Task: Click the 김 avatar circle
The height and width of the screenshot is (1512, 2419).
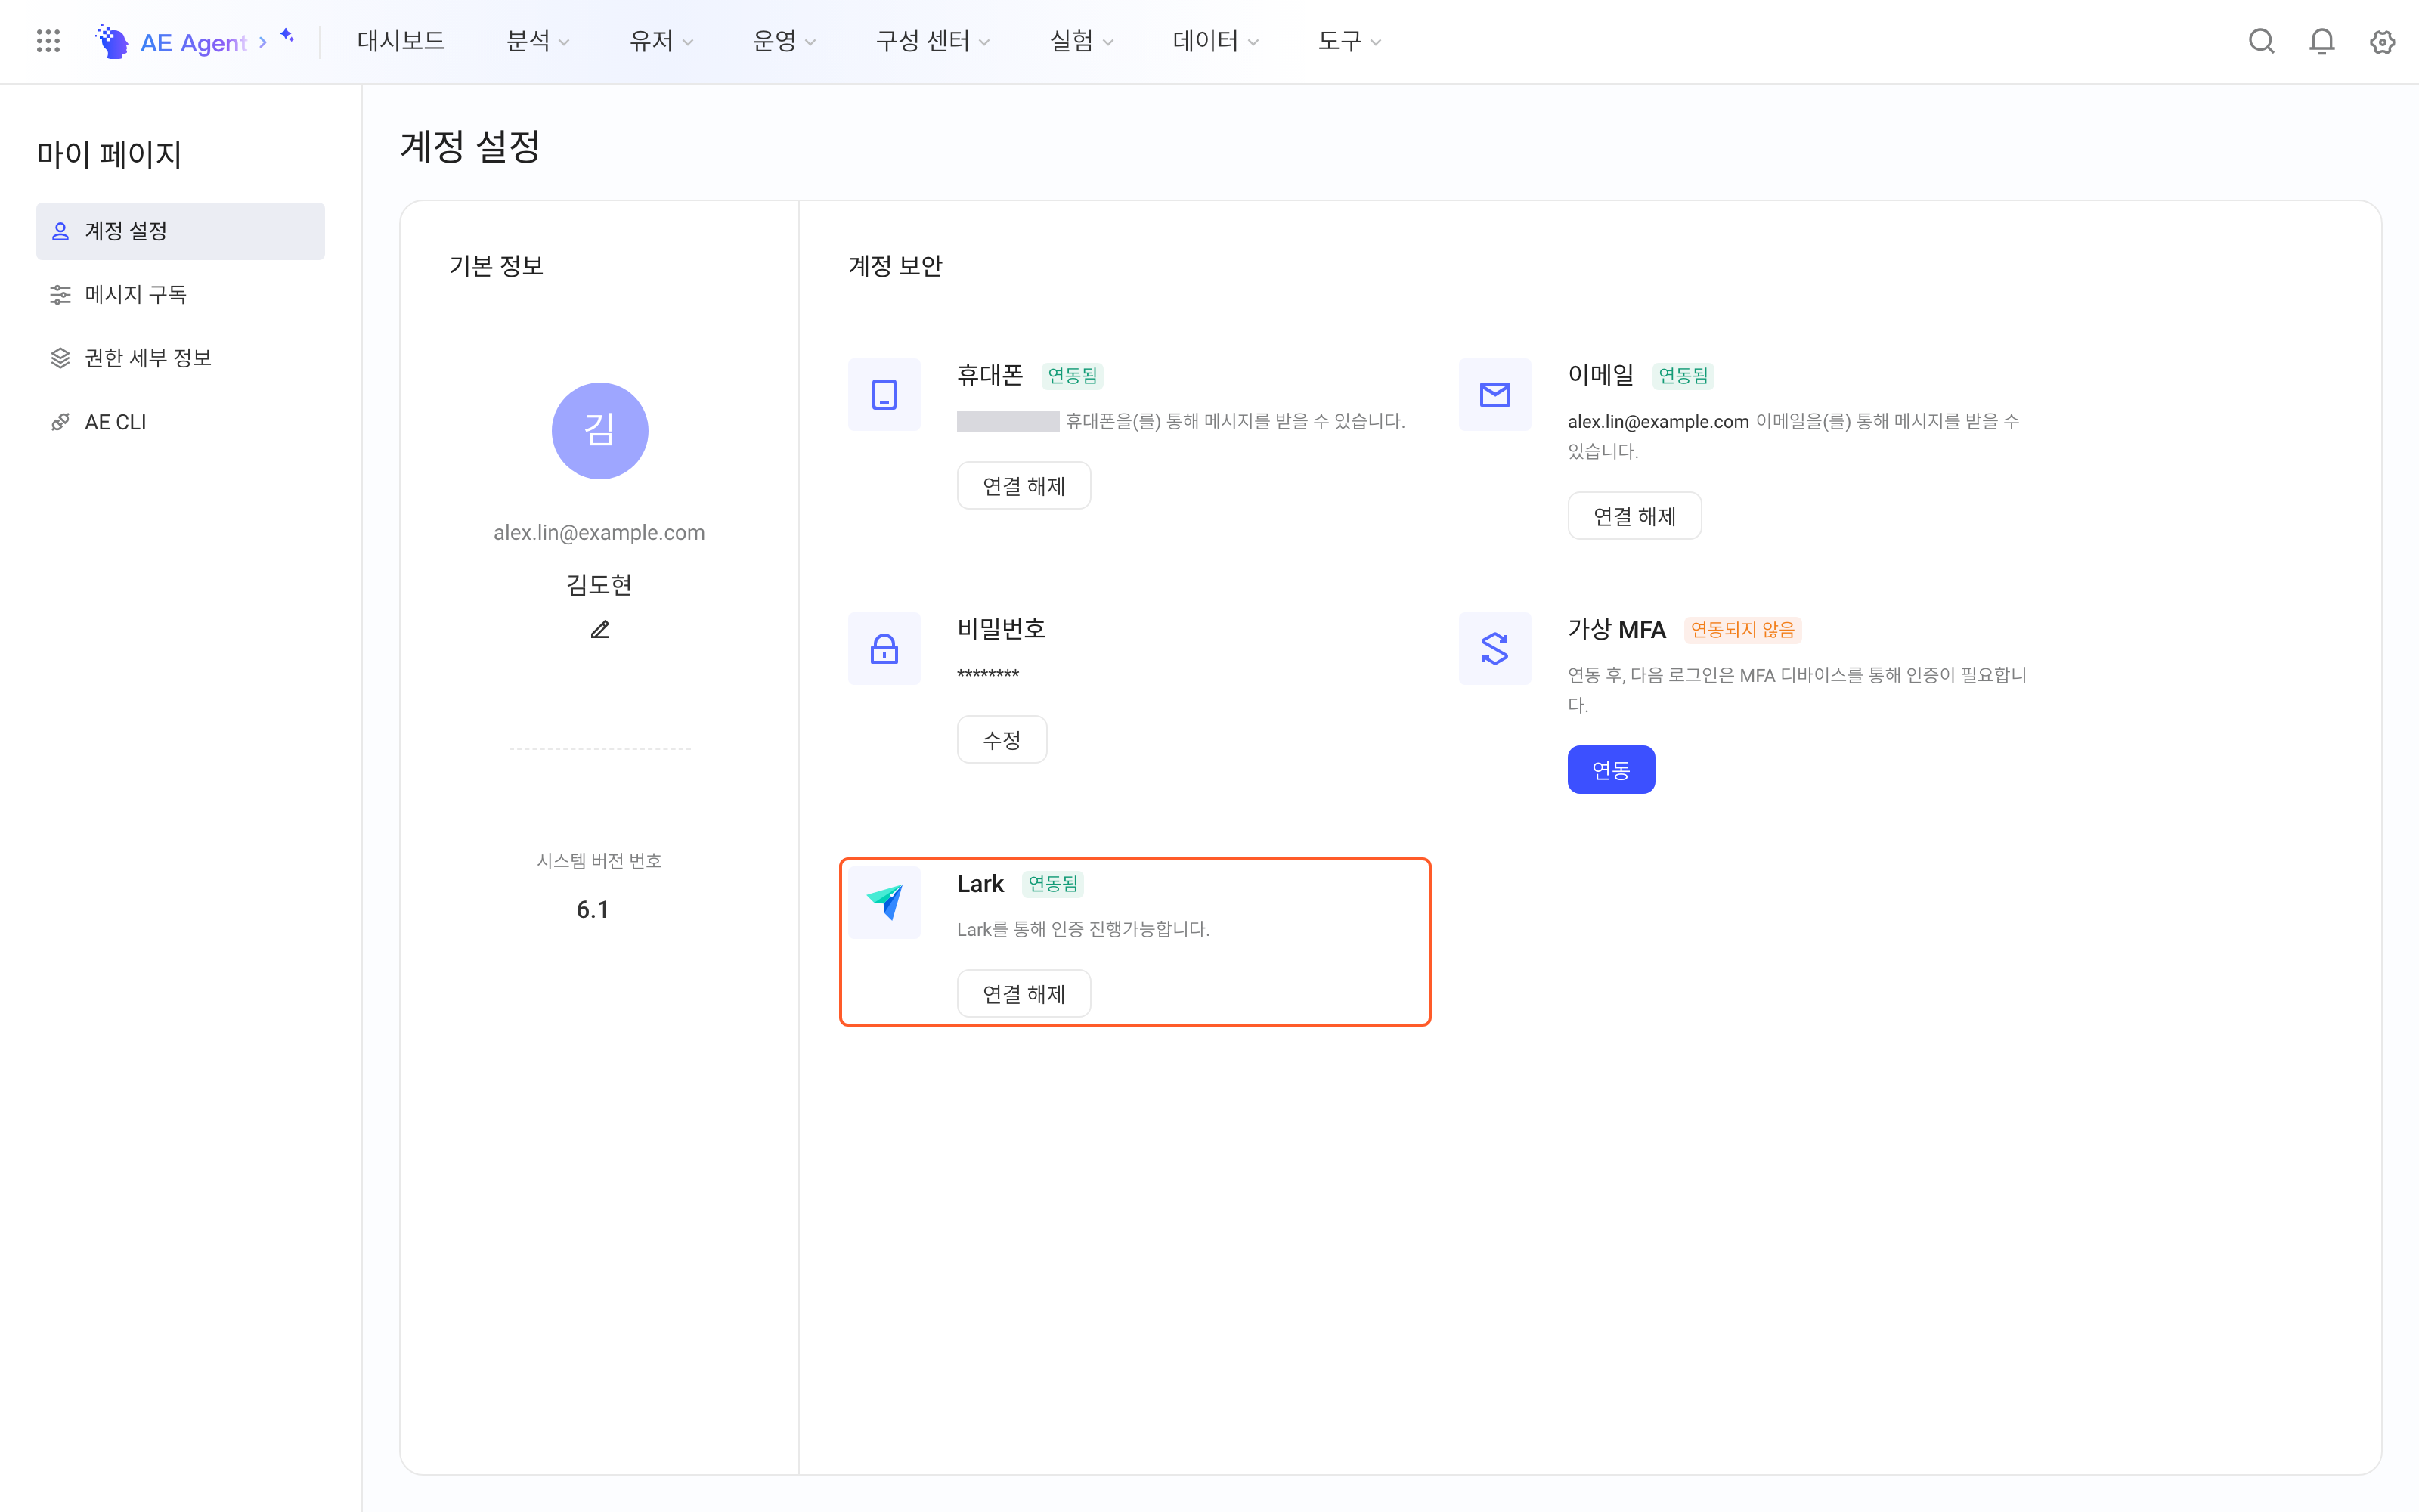Action: click(599, 431)
